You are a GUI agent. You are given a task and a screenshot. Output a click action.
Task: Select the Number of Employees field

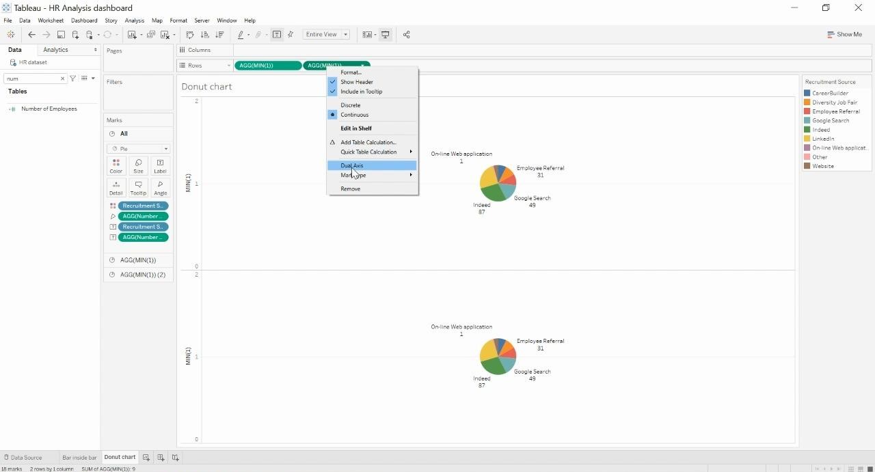(x=49, y=109)
